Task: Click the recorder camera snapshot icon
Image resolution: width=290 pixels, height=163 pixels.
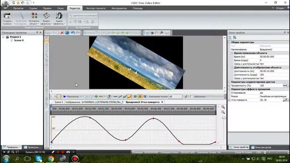Action: pyautogui.click(x=68, y=152)
